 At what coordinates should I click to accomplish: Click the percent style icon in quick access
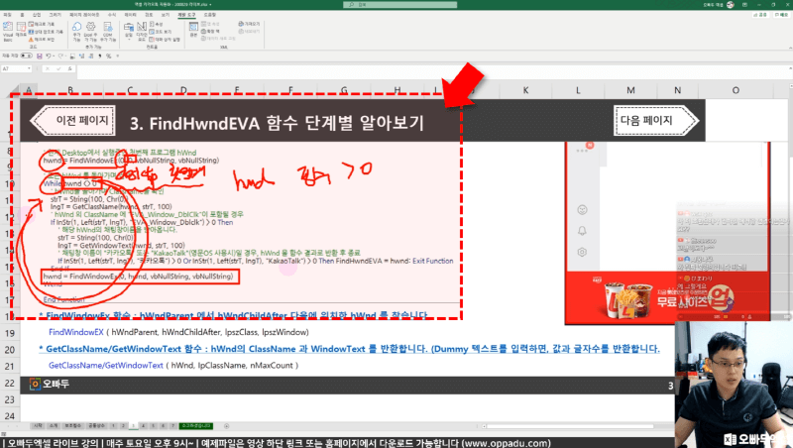tap(108, 56)
